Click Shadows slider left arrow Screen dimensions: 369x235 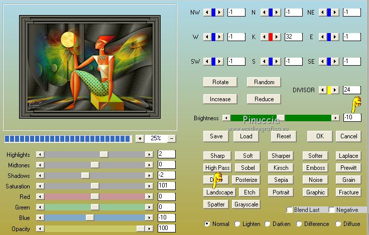(40, 175)
